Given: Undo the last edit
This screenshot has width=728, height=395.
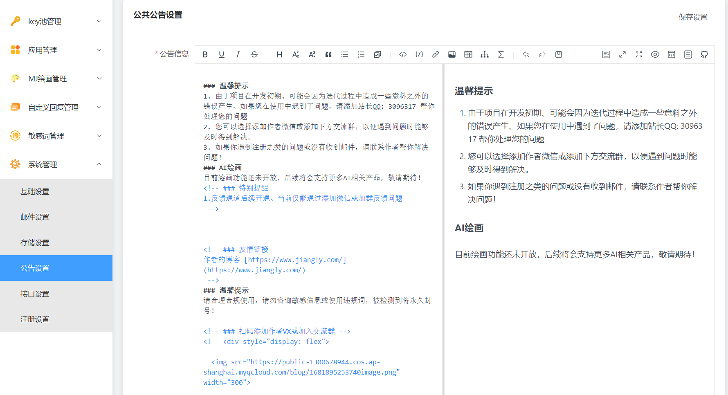Looking at the screenshot, I should click(526, 54).
